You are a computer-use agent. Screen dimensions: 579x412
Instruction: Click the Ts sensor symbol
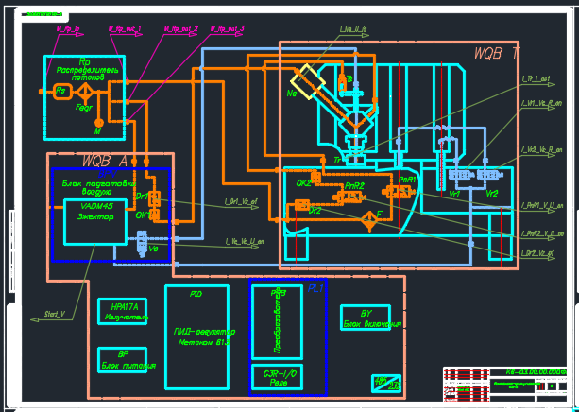pos(343,82)
